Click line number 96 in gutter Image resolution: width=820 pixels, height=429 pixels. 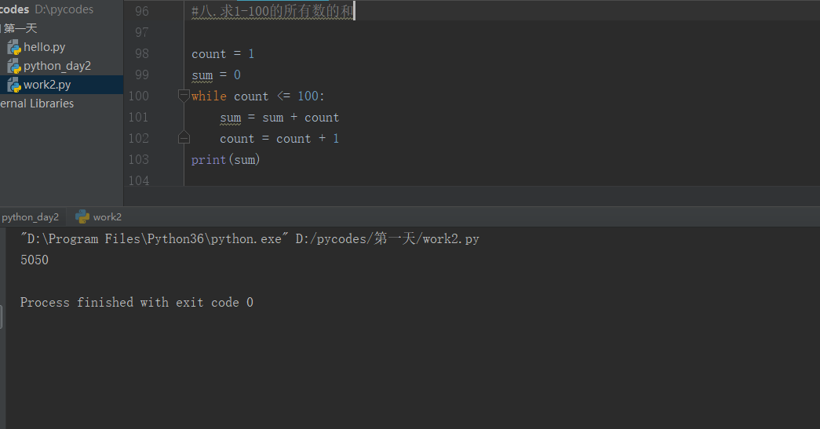coord(142,11)
